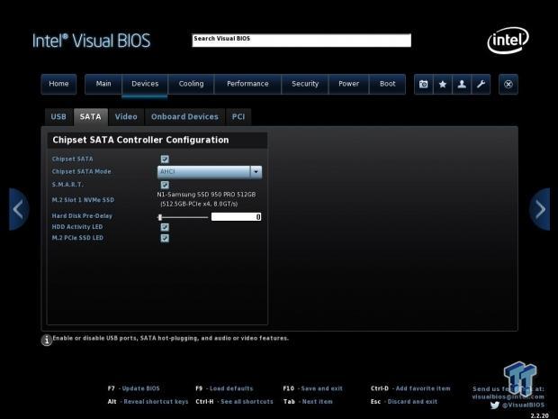Viewport: 558px width, 419px height.
Task: Open the Cooling menu
Action: coord(191,84)
